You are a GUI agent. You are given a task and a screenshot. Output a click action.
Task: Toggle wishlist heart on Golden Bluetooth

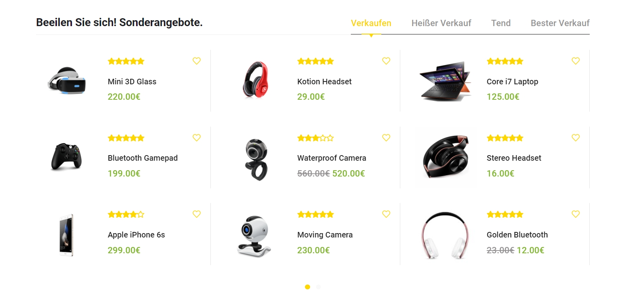click(x=575, y=214)
